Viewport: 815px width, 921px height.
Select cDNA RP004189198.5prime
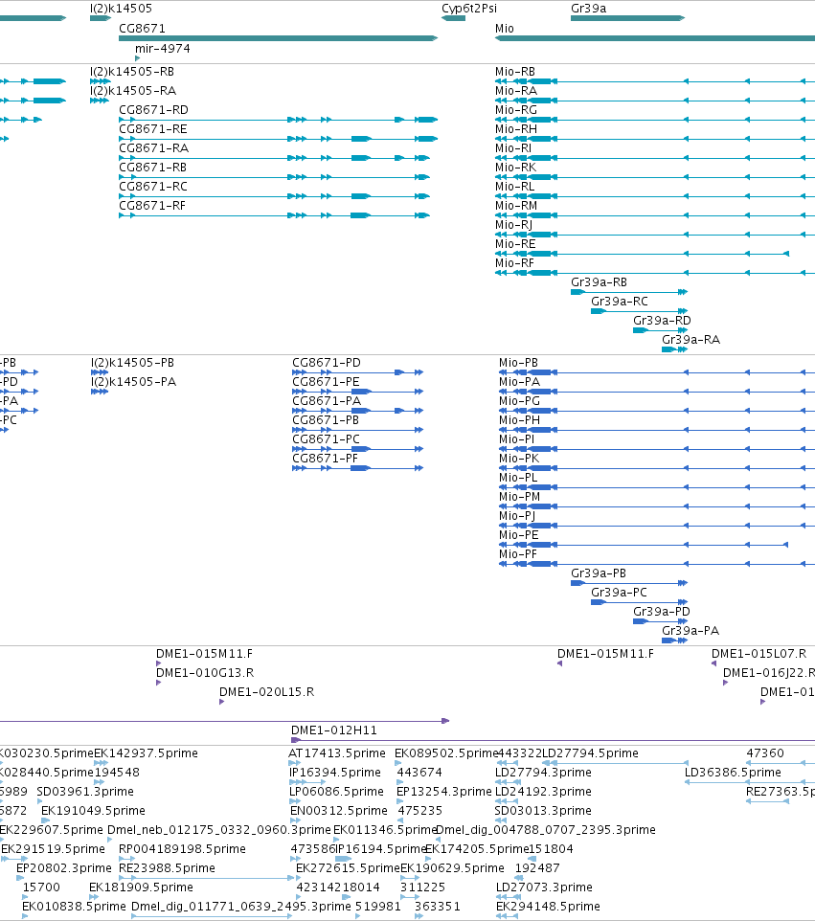tap(182, 849)
